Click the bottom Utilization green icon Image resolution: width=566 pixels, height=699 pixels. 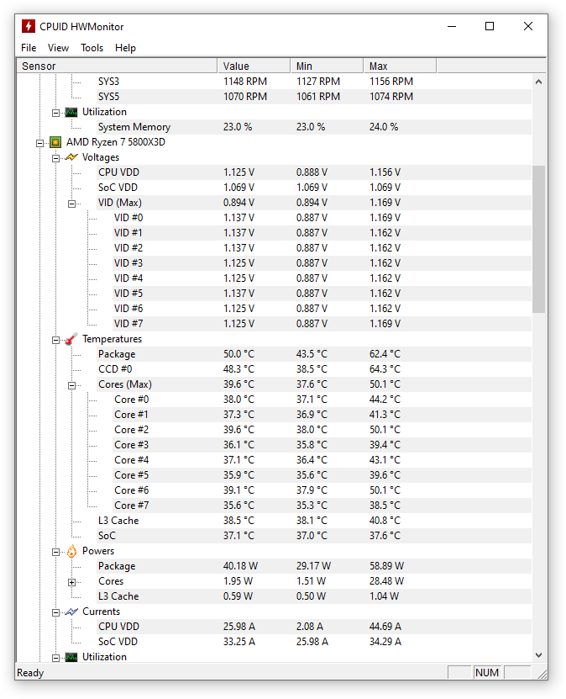[x=71, y=657]
